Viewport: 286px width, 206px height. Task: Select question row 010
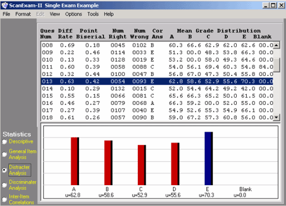(157, 60)
